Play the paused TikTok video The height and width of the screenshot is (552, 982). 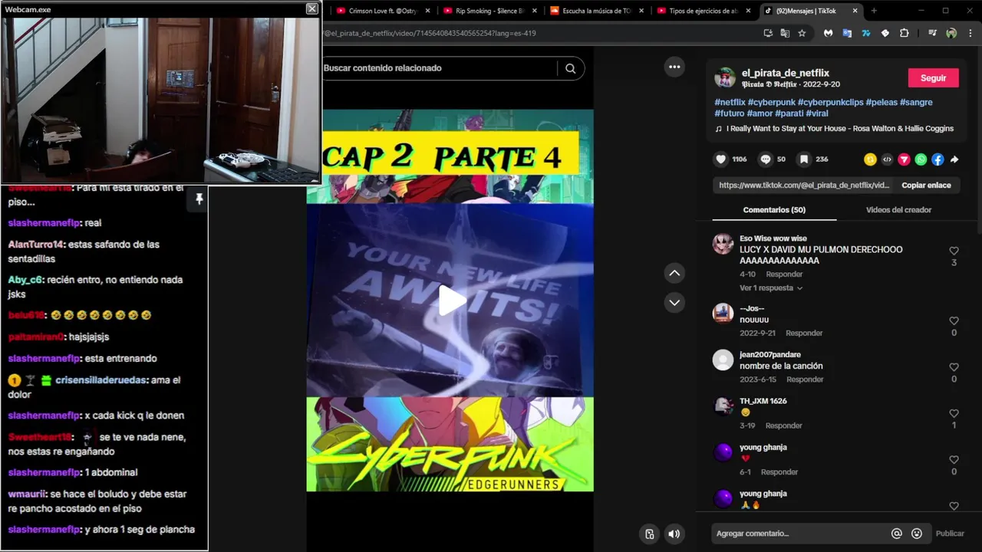452,300
